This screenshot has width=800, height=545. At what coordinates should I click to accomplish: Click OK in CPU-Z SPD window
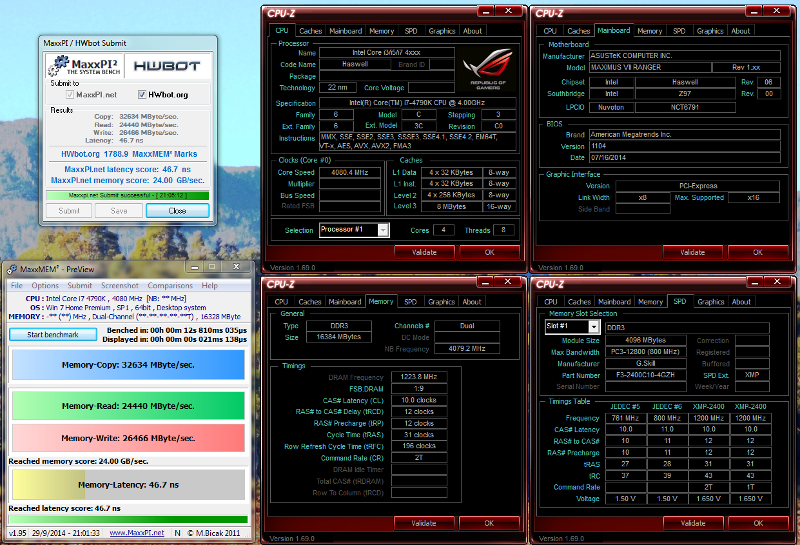[x=759, y=523]
